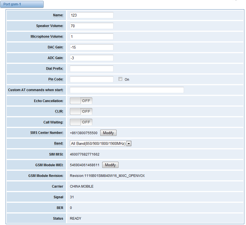This screenshot has width=246, height=225.
Task: Open the Band dropdown list
Action: pos(101,143)
